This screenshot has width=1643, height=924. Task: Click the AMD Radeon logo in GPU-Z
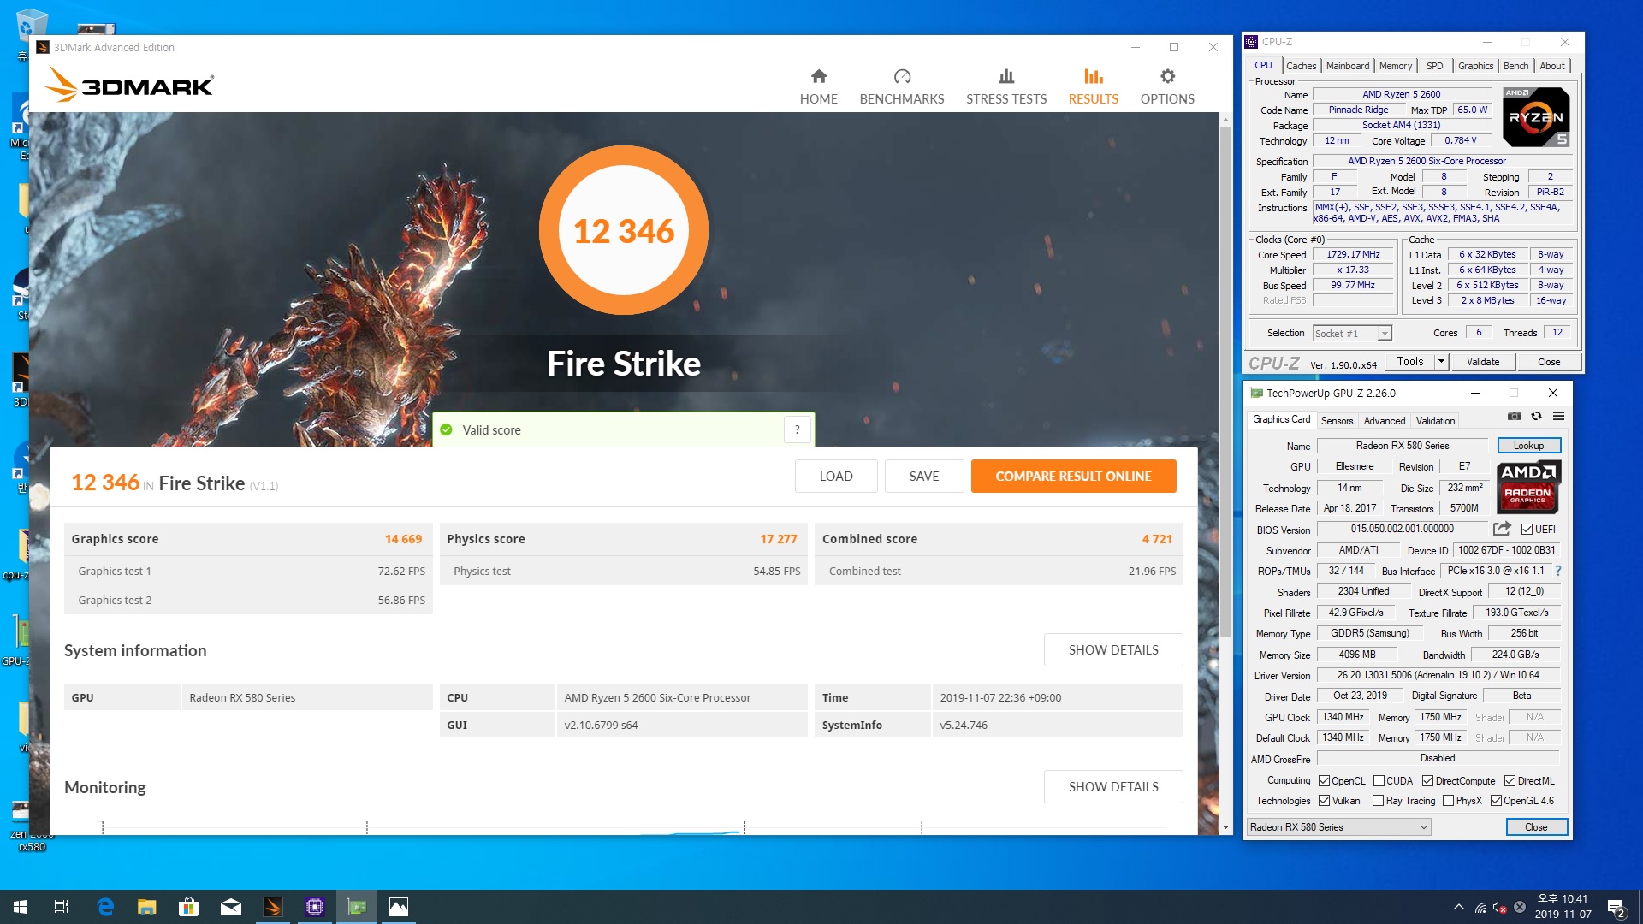[x=1528, y=486]
